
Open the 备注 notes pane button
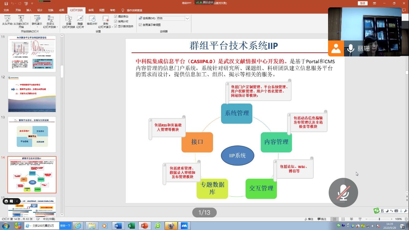tap(309, 219)
